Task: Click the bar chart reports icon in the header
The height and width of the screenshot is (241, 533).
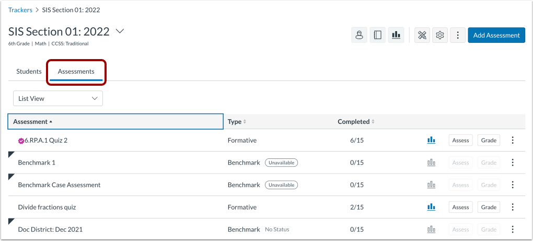Action: 396,35
